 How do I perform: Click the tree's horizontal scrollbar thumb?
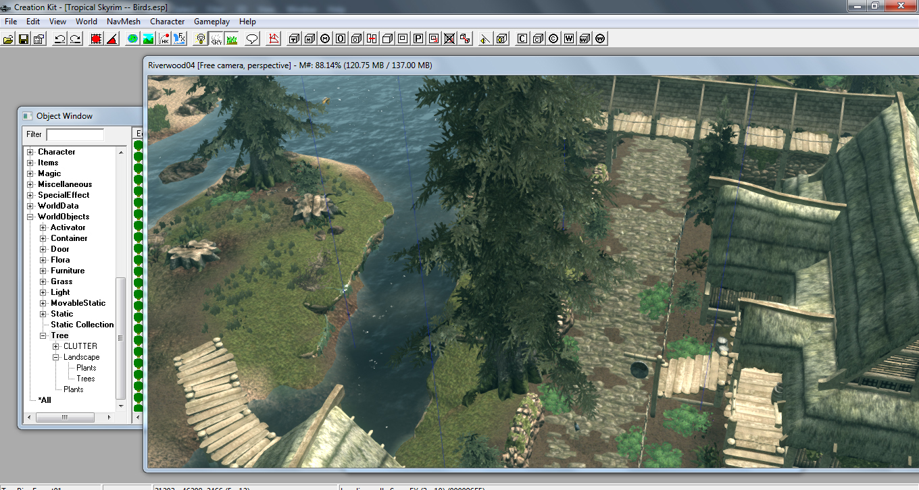(x=65, y=418)
